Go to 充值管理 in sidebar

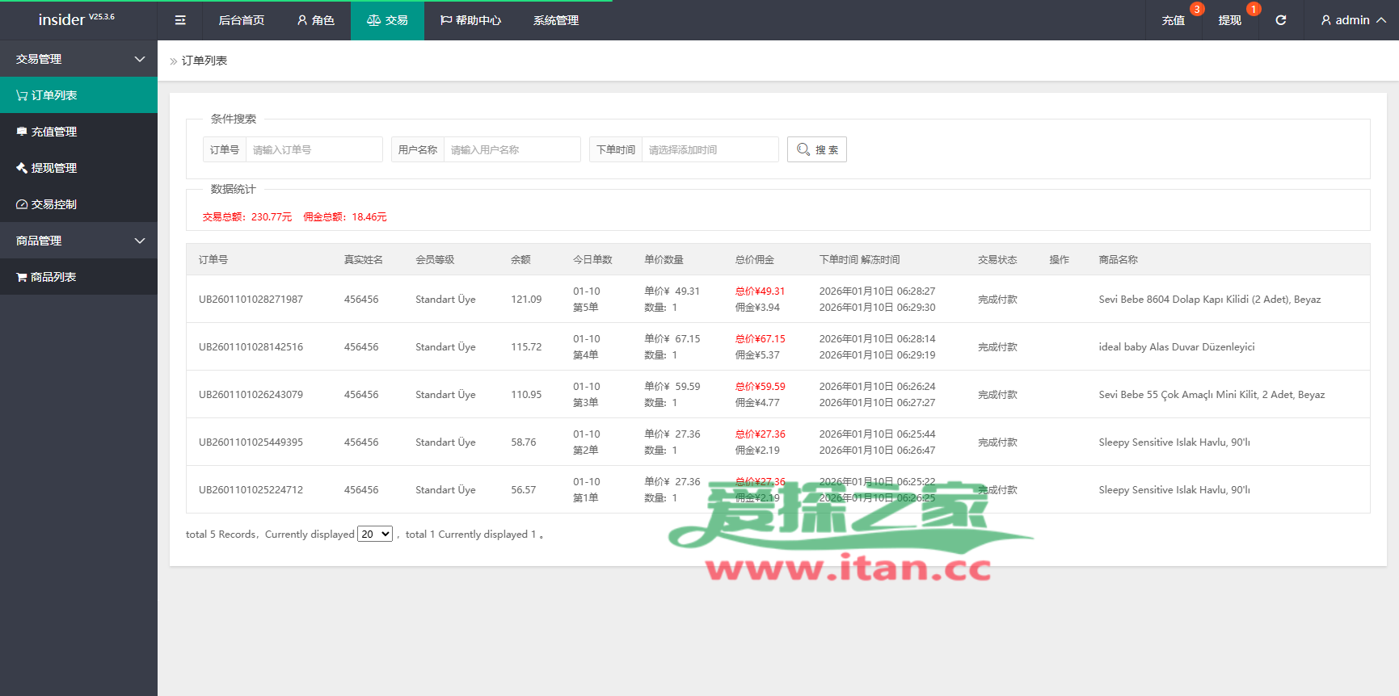tap(78, 132)
